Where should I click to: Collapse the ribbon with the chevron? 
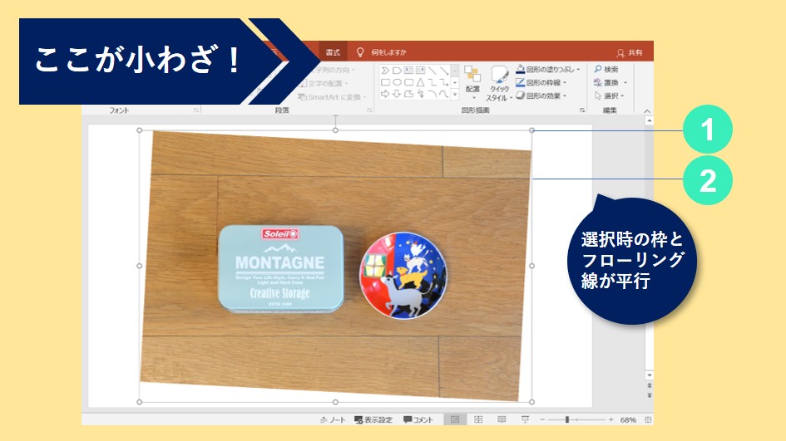coord(647,110)
